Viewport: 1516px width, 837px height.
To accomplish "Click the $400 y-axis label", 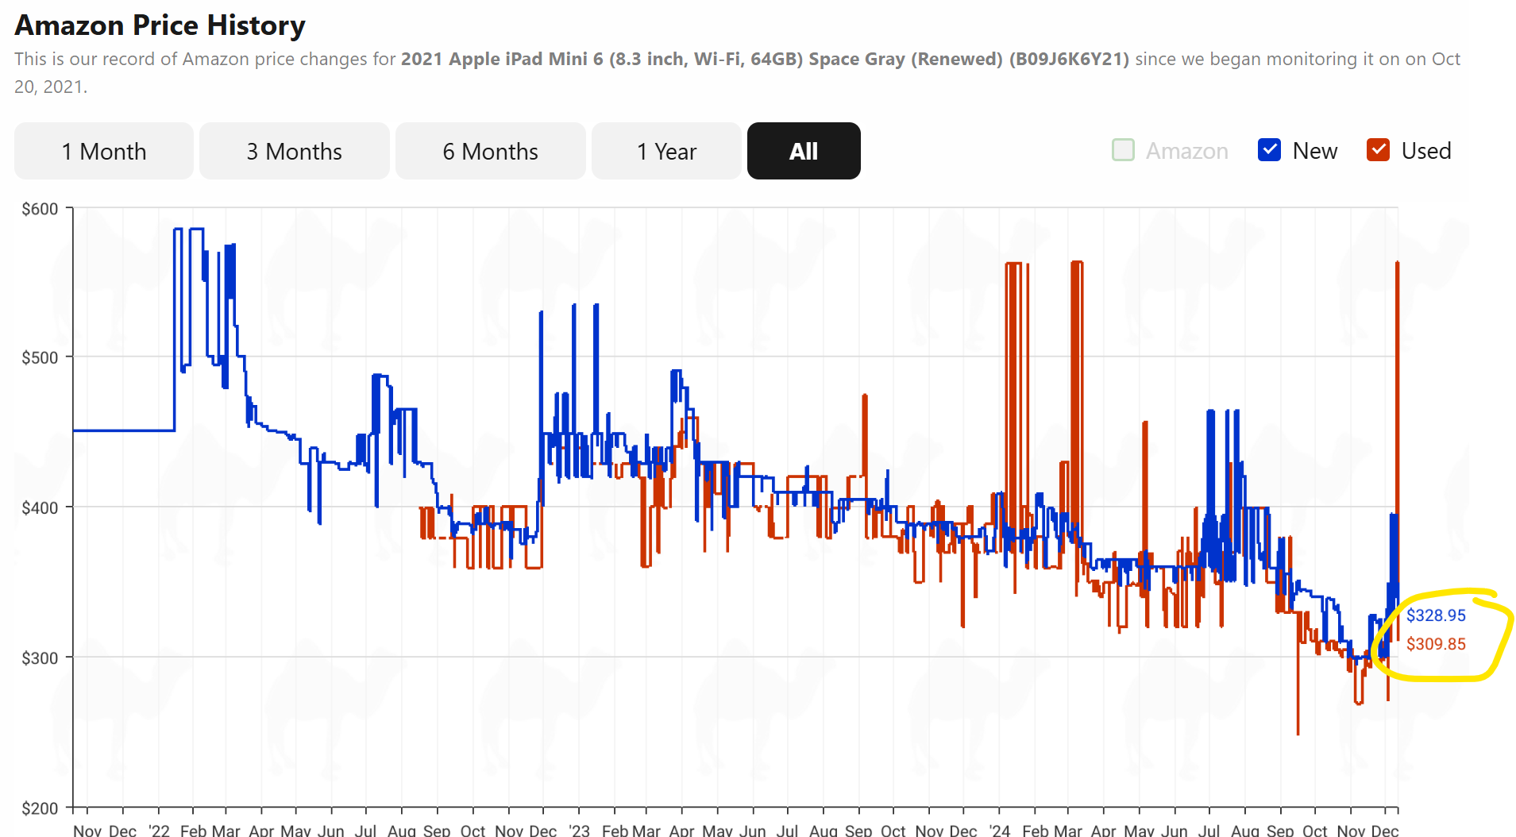I will pyautogui.click(x=40, y=507).
